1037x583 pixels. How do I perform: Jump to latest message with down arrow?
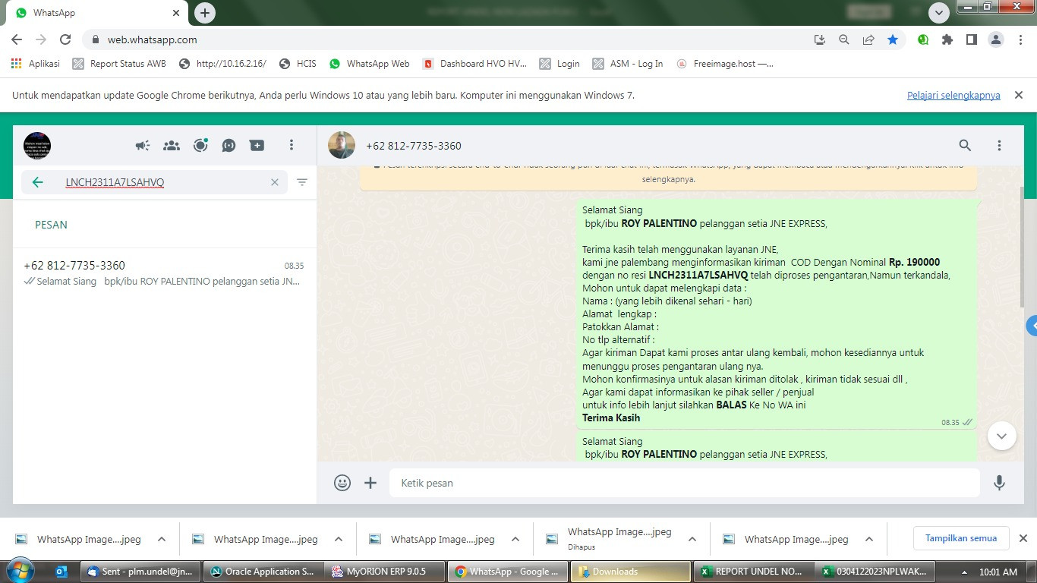(1001, 436)
